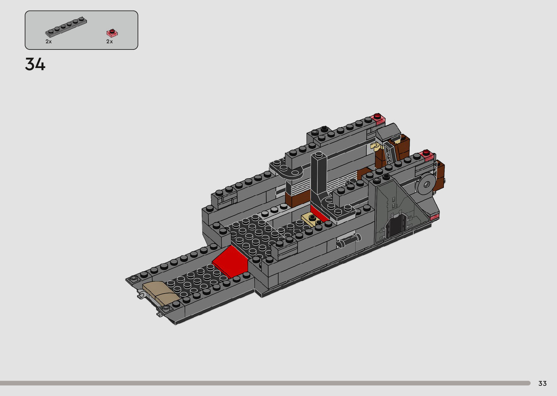Click the parts list box
This screenshot has width=557, height=396.
pyautogui.click(x=81, y=30)
